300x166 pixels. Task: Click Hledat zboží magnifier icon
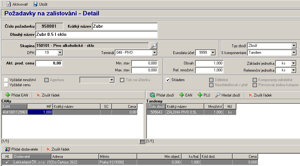217,95
